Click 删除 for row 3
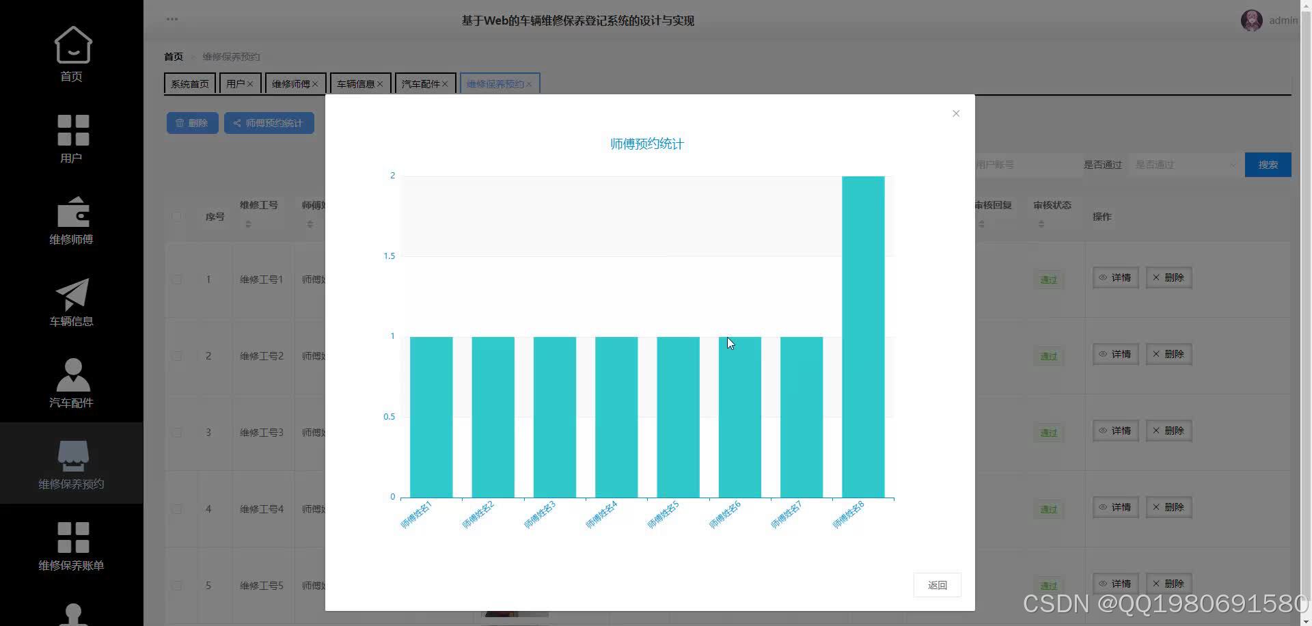 [1169, 431]
